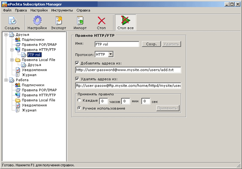Viewport: 242px width, 169px height.
Task: Click Правила Local File folder icon under Друзья
Action: tap(18, 60)
